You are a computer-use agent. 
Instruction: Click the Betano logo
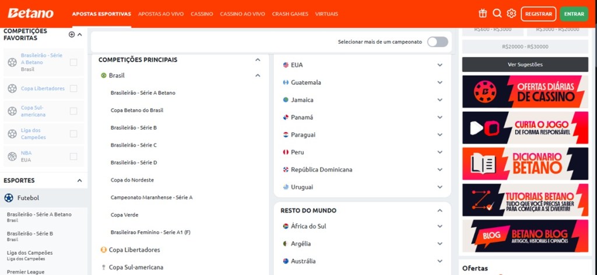click(x=30, y=13)
